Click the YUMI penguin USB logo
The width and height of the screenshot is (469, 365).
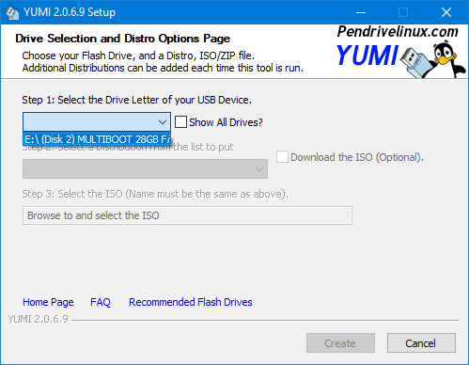[x=433, y=59]
